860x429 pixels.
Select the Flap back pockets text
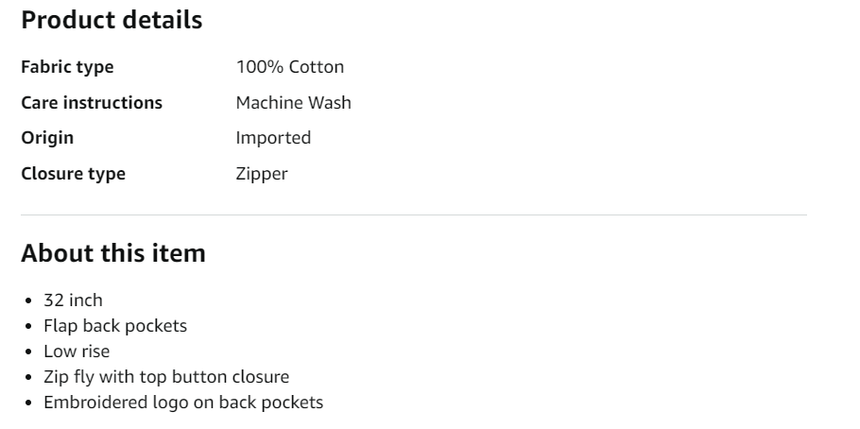click(115, 326)
